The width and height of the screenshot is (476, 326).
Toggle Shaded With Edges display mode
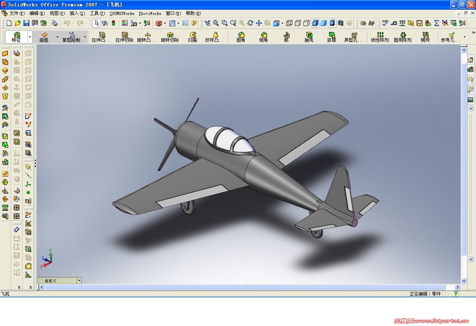point(315,23)
